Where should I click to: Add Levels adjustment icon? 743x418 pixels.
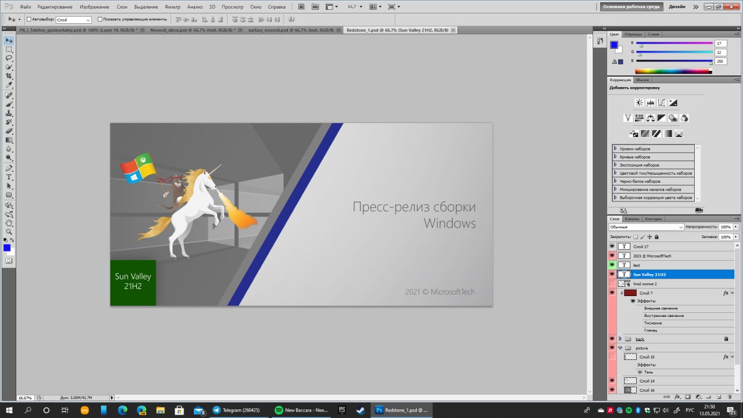coord(651,103)
